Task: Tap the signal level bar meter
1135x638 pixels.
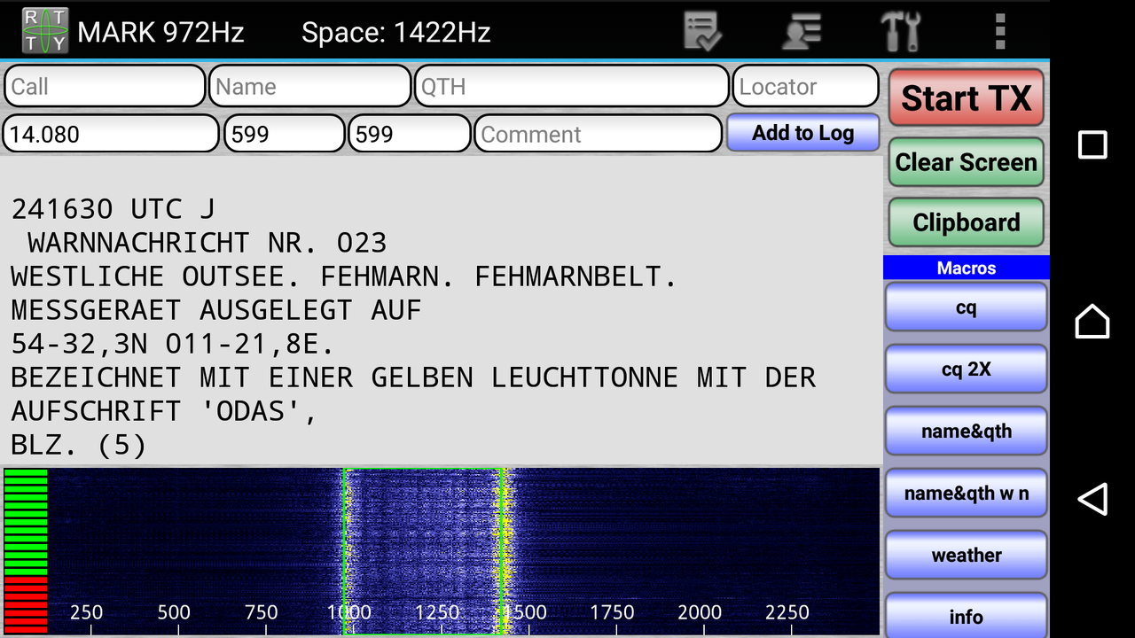Action: pyautogui.click(x=26, y=550)
